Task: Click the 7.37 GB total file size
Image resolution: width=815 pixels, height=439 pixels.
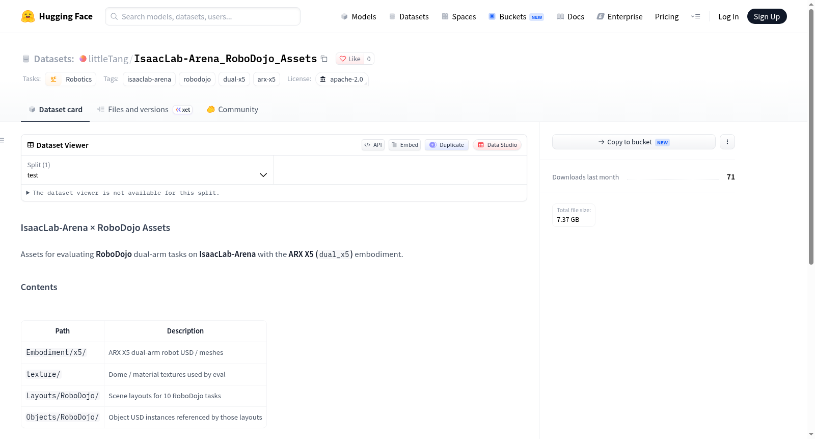Action: point(568,220)
